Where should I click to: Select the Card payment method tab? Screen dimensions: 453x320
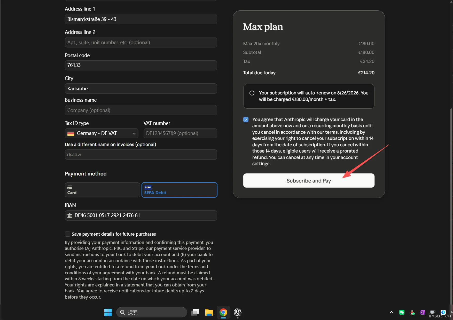click(102, 190)
